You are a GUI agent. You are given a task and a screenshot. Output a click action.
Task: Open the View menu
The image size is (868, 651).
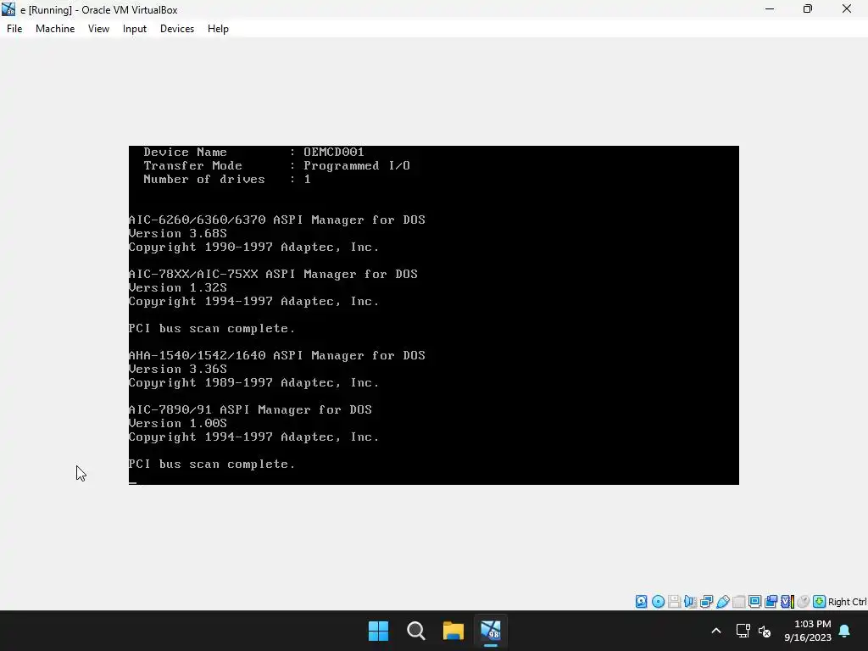(x=98, y=29)
